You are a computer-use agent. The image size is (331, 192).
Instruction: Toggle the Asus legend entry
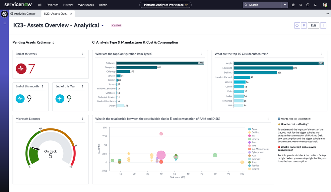(x=252, y=142)
